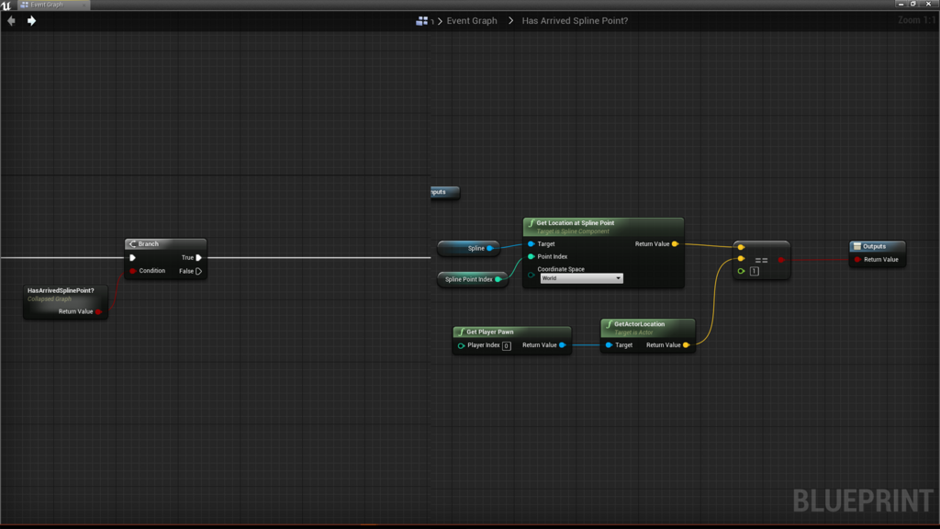This screenshot has height=529, width=940.
Task: Click the Branch Condition boolean pin
Action: 132,271
